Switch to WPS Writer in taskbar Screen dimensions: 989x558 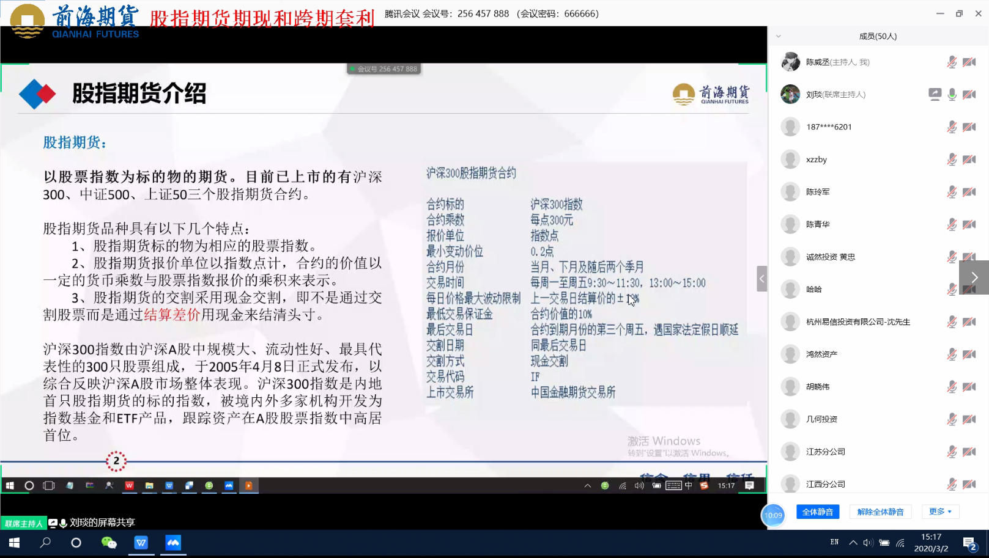click(141, 543)
